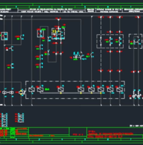
Task: Pick the pair of indicator lamp symbols
Action: pos(136,96)
